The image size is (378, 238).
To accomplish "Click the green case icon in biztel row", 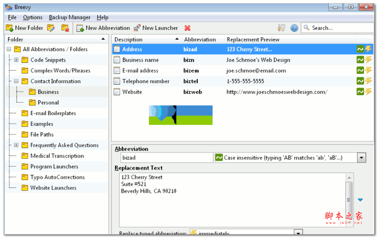I will (360, 81).
